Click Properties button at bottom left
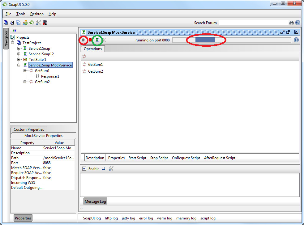The image size is (304, 225). pos(23,218)
